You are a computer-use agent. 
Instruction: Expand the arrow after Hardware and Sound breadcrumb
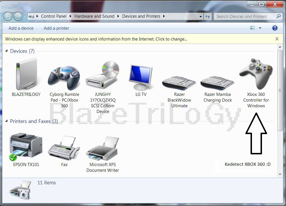118,16
